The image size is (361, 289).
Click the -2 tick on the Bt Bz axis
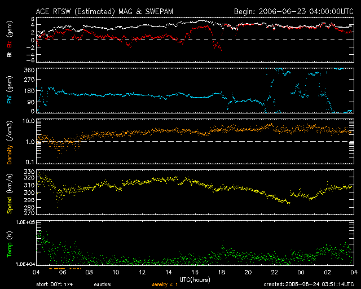tap(29, 47)
